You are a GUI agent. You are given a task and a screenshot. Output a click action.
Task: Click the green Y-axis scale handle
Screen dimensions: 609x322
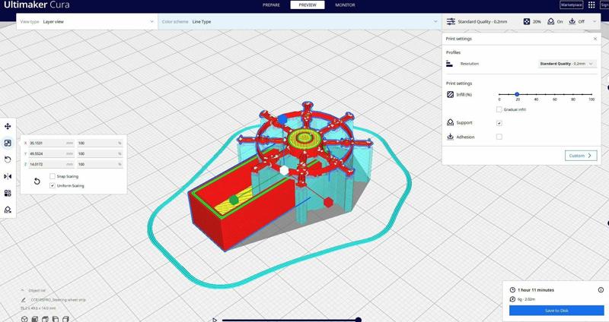click(234, 200)
